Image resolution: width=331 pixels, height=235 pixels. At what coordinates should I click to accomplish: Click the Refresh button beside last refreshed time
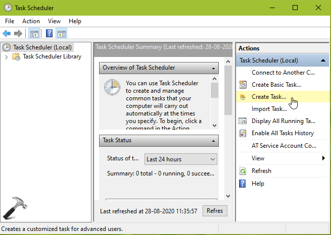click(x=215, y=211)
